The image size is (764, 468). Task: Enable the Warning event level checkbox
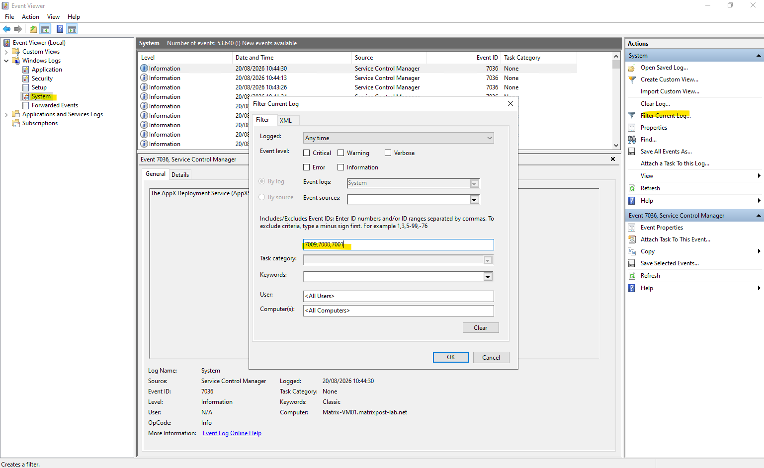341,153
